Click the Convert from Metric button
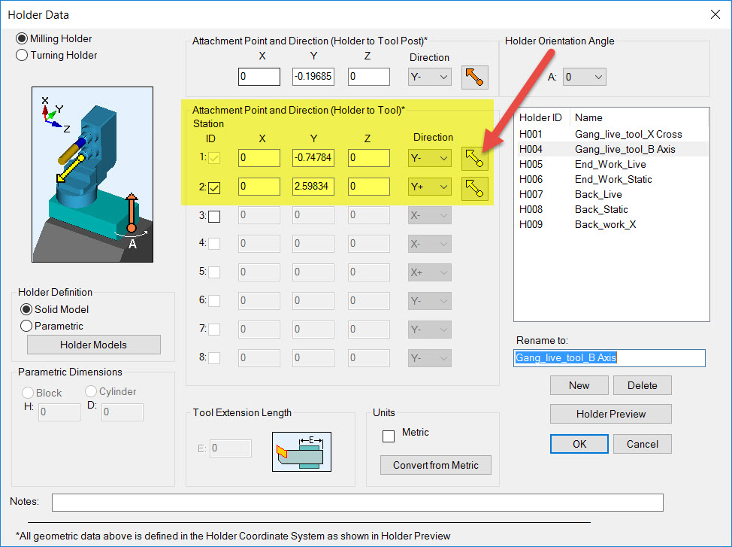Viewport: 732px width, 547px height. tap(435, 464)
